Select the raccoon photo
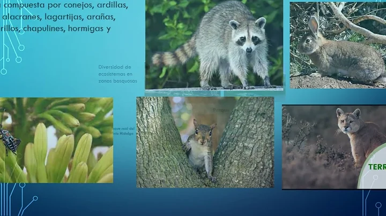The image size is (386, 216). [x=214, y=44]
